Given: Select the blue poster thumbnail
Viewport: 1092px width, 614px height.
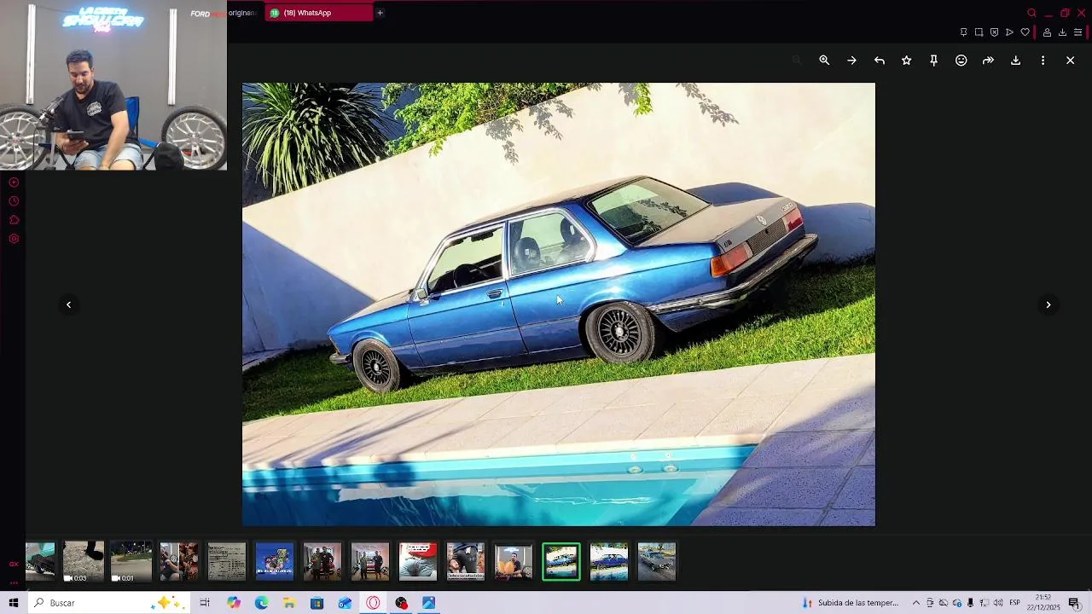Looking at the screenshot, I should (x=275, y=562).
